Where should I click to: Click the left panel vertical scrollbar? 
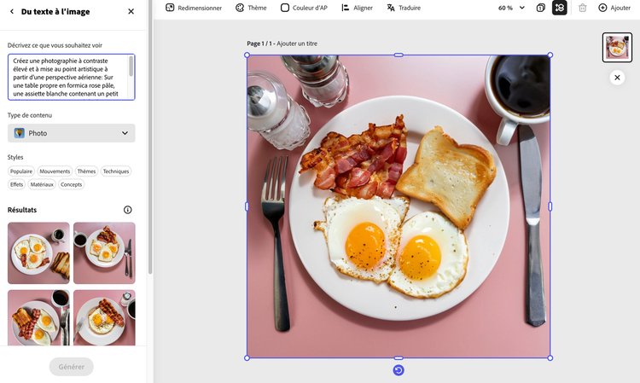point(150,136)
